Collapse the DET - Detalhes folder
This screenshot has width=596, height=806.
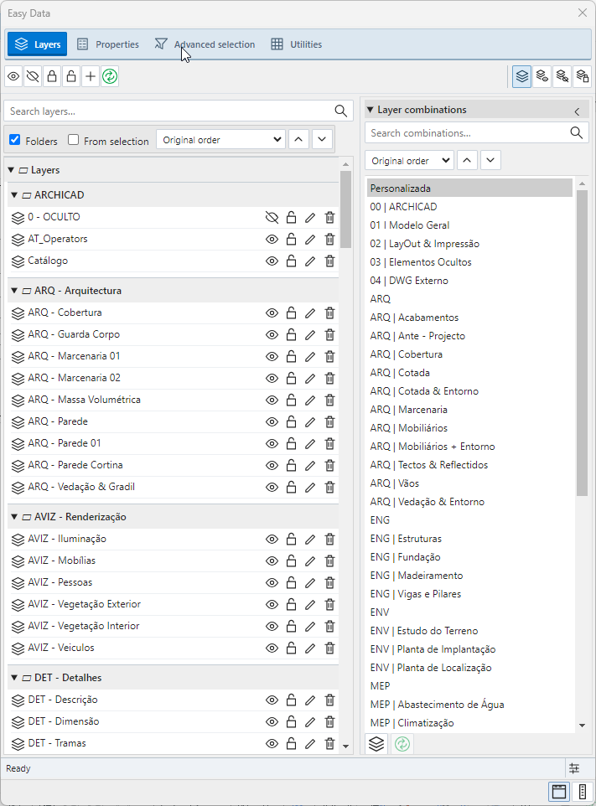(14, 678)
